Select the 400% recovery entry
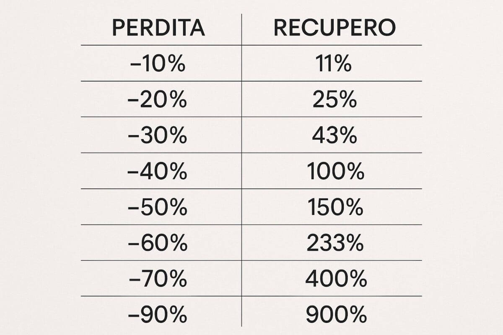The width and height of the screenshot is (503, 335). (x=336, y=279)
